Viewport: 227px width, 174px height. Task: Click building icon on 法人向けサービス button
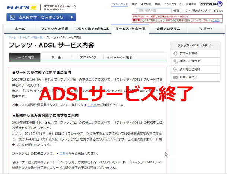[12, 17]
